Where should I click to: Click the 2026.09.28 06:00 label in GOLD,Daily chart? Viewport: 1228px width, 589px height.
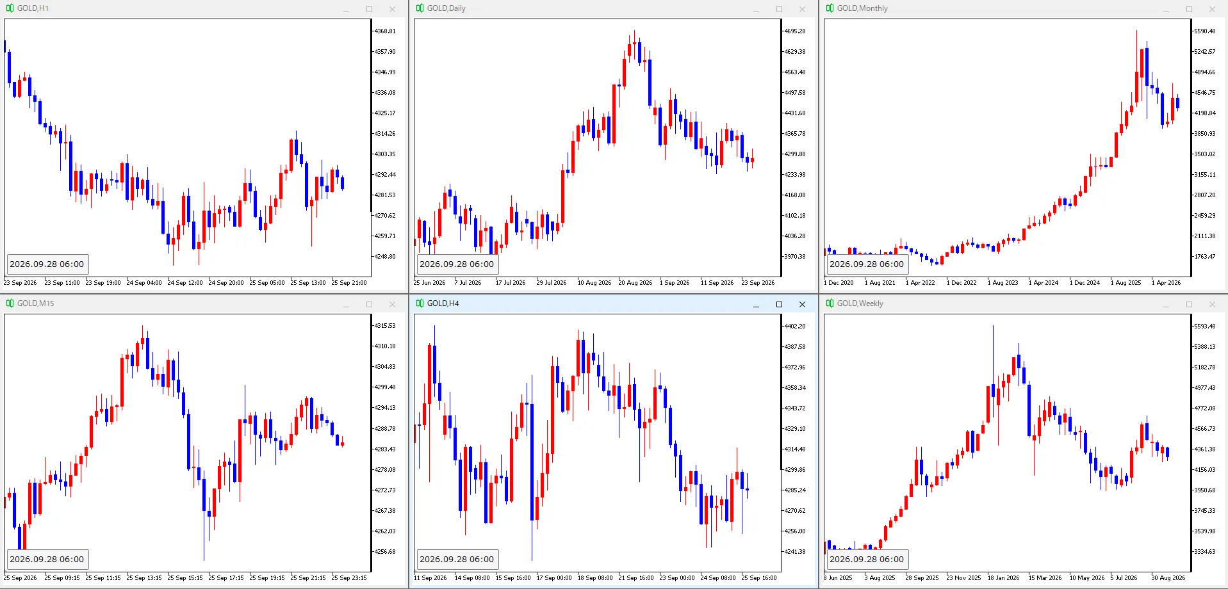pos(457,264)
